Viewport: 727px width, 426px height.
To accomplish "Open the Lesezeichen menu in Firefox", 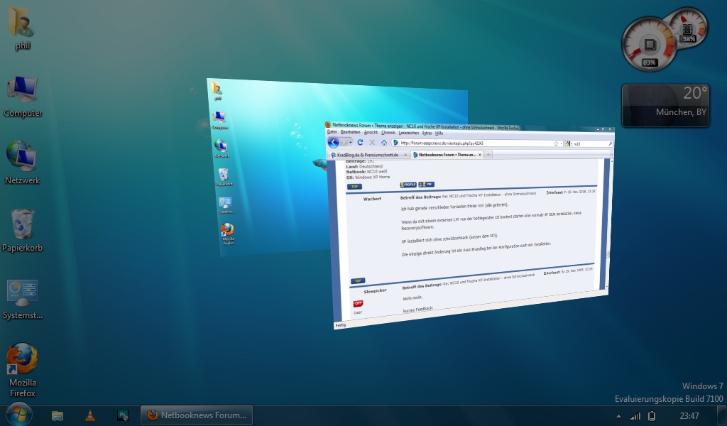I will coord(408,133).
